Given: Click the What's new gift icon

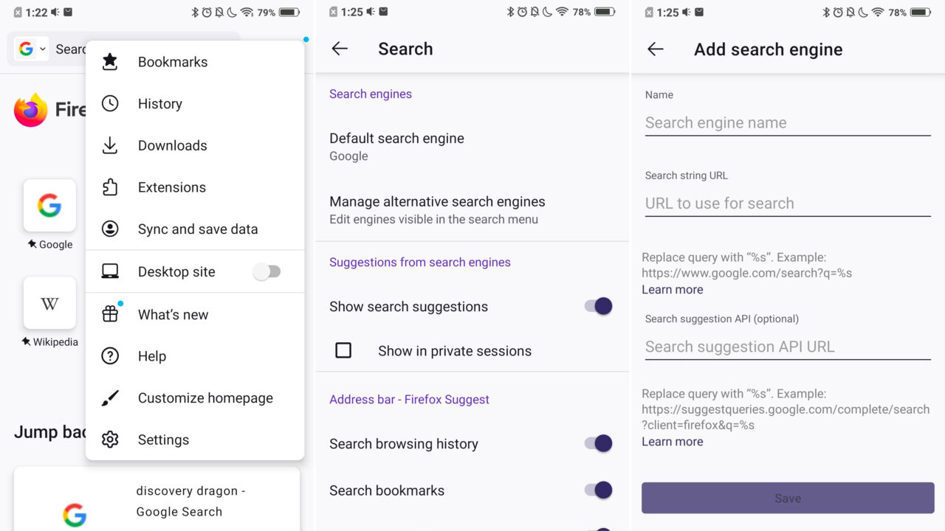Looking at the screenshot, I should pyautogui.click(x=109, y=314).
